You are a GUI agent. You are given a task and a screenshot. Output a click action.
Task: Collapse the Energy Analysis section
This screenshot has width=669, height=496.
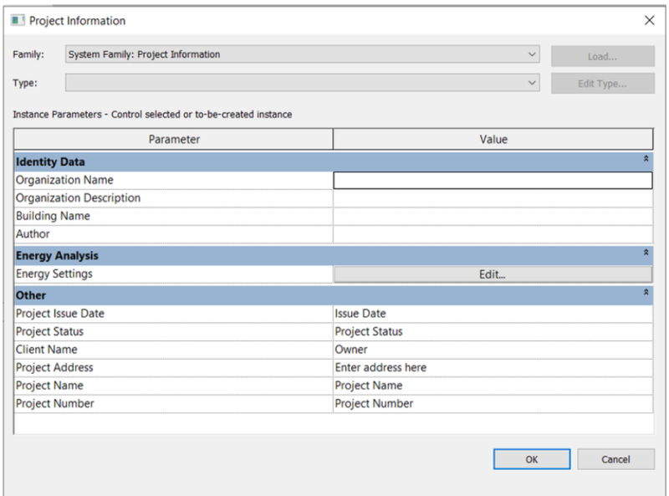click(x=646, y=253)
